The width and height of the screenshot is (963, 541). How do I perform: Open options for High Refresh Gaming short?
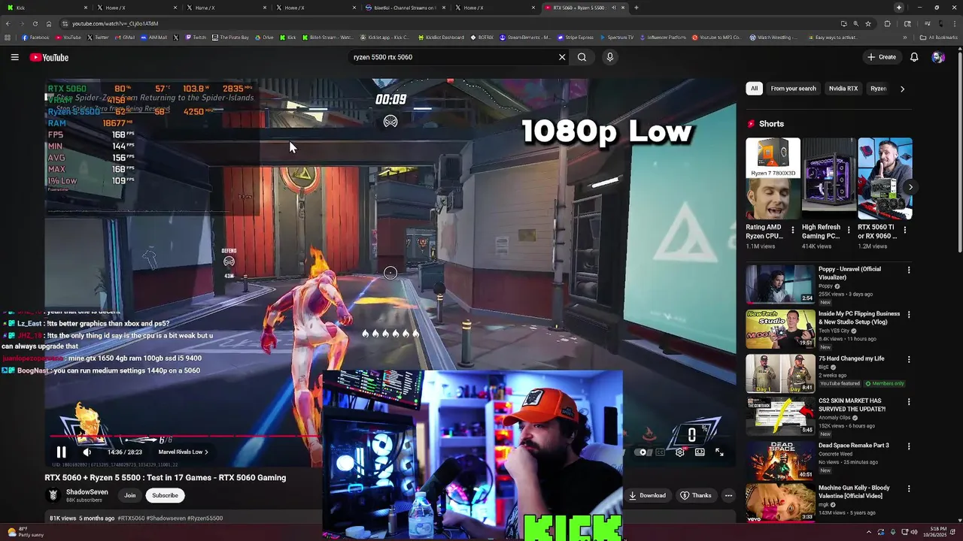click(x=849, y=230)
